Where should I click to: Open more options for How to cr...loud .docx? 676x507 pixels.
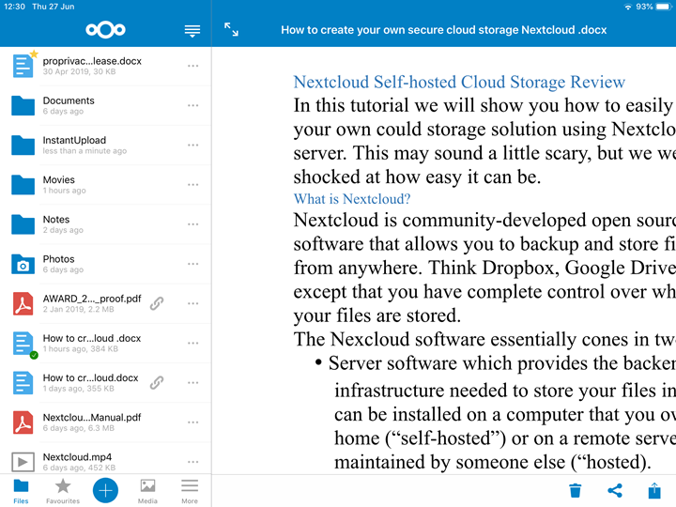(193, 344)
